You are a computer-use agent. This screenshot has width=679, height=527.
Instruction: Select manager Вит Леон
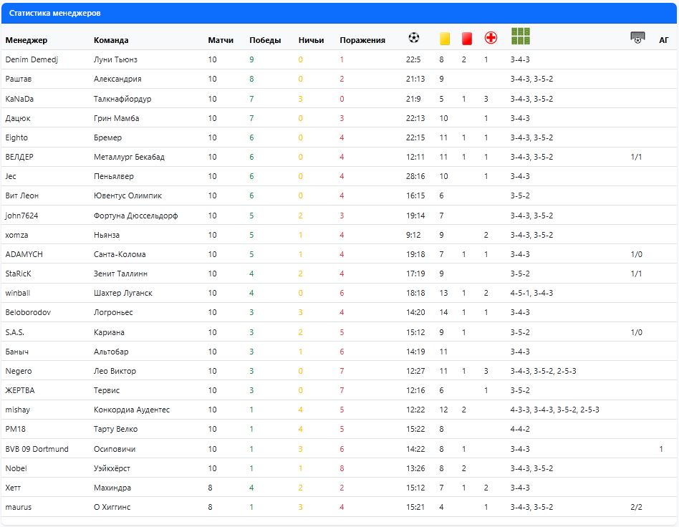click(x=21, y=195)
